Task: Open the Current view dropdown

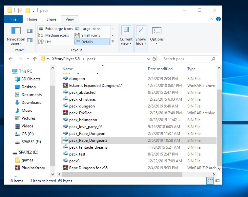Action: click(x=126, y=38)
